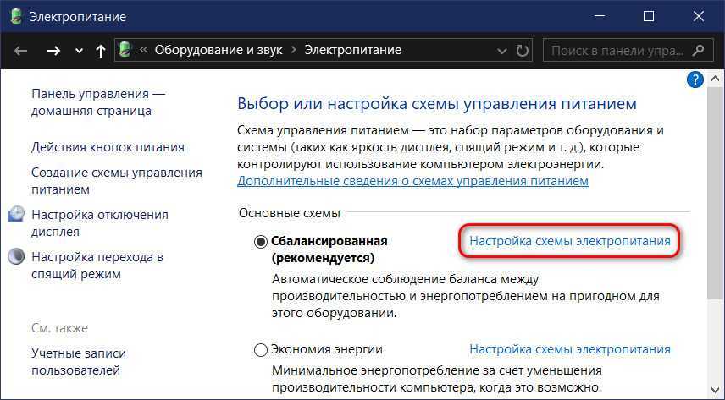
Task: Click the moon icon beside Настройка перехода в спящий режим
Action: (x=17, y=257)
